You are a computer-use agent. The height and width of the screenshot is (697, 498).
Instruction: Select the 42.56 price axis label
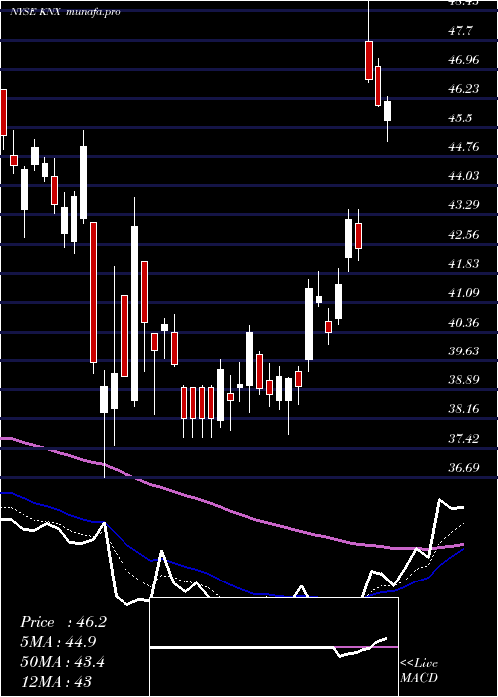(465, 235)
